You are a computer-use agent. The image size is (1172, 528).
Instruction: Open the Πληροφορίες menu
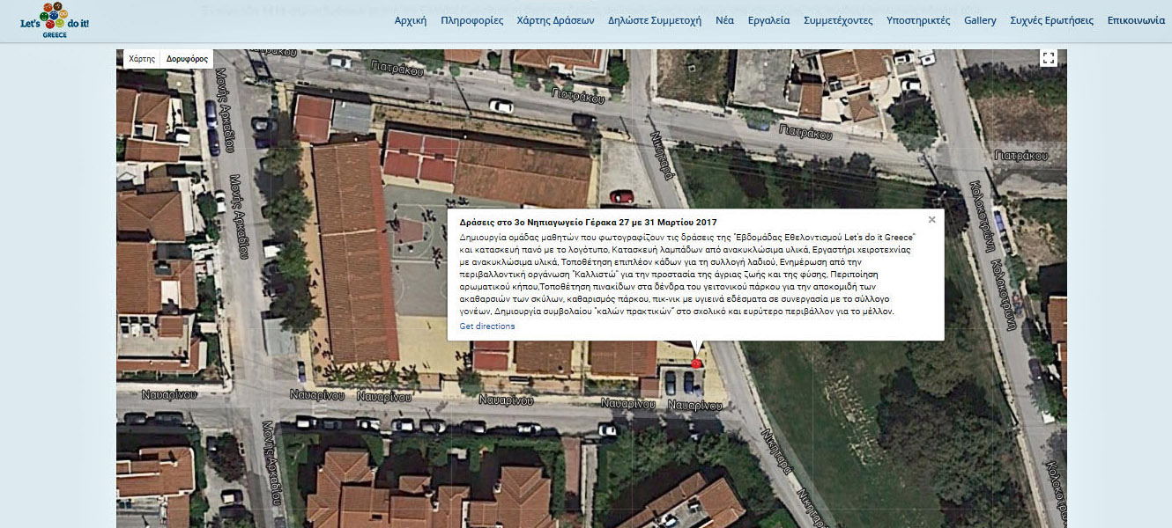[472, 20]
